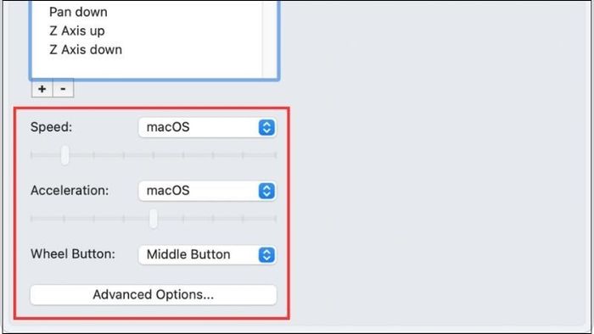
Task: Select the Z Axis up entry
Action: 77,31
